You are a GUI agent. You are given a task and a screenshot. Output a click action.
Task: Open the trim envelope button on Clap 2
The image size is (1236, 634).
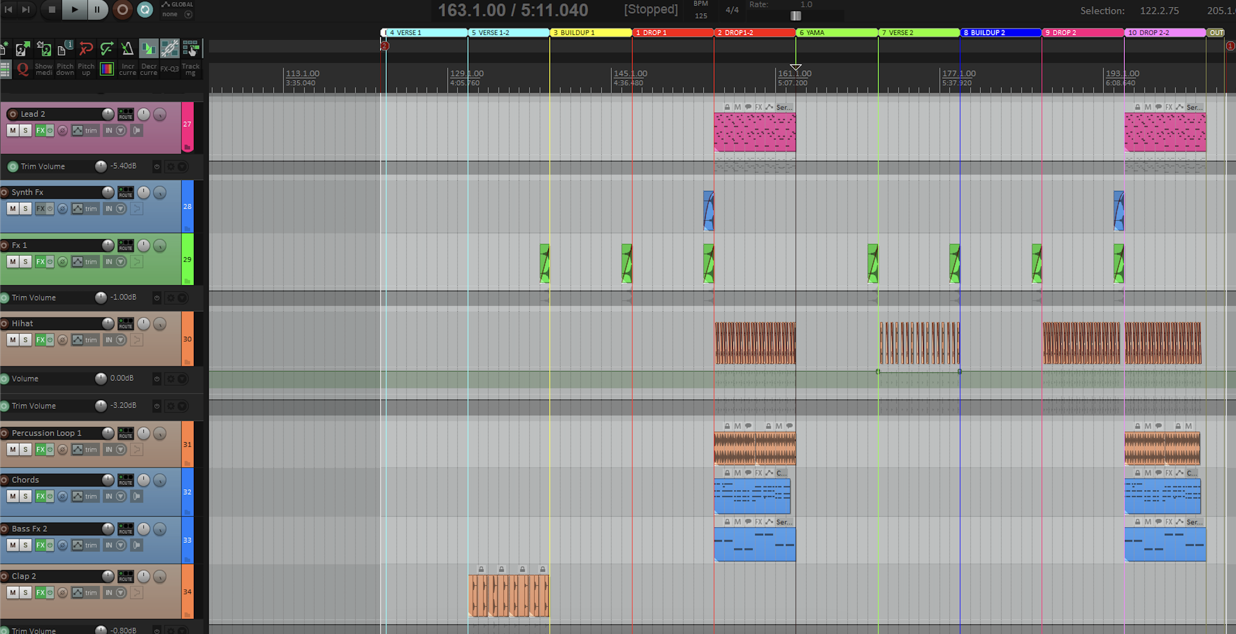tap(84, 592)
